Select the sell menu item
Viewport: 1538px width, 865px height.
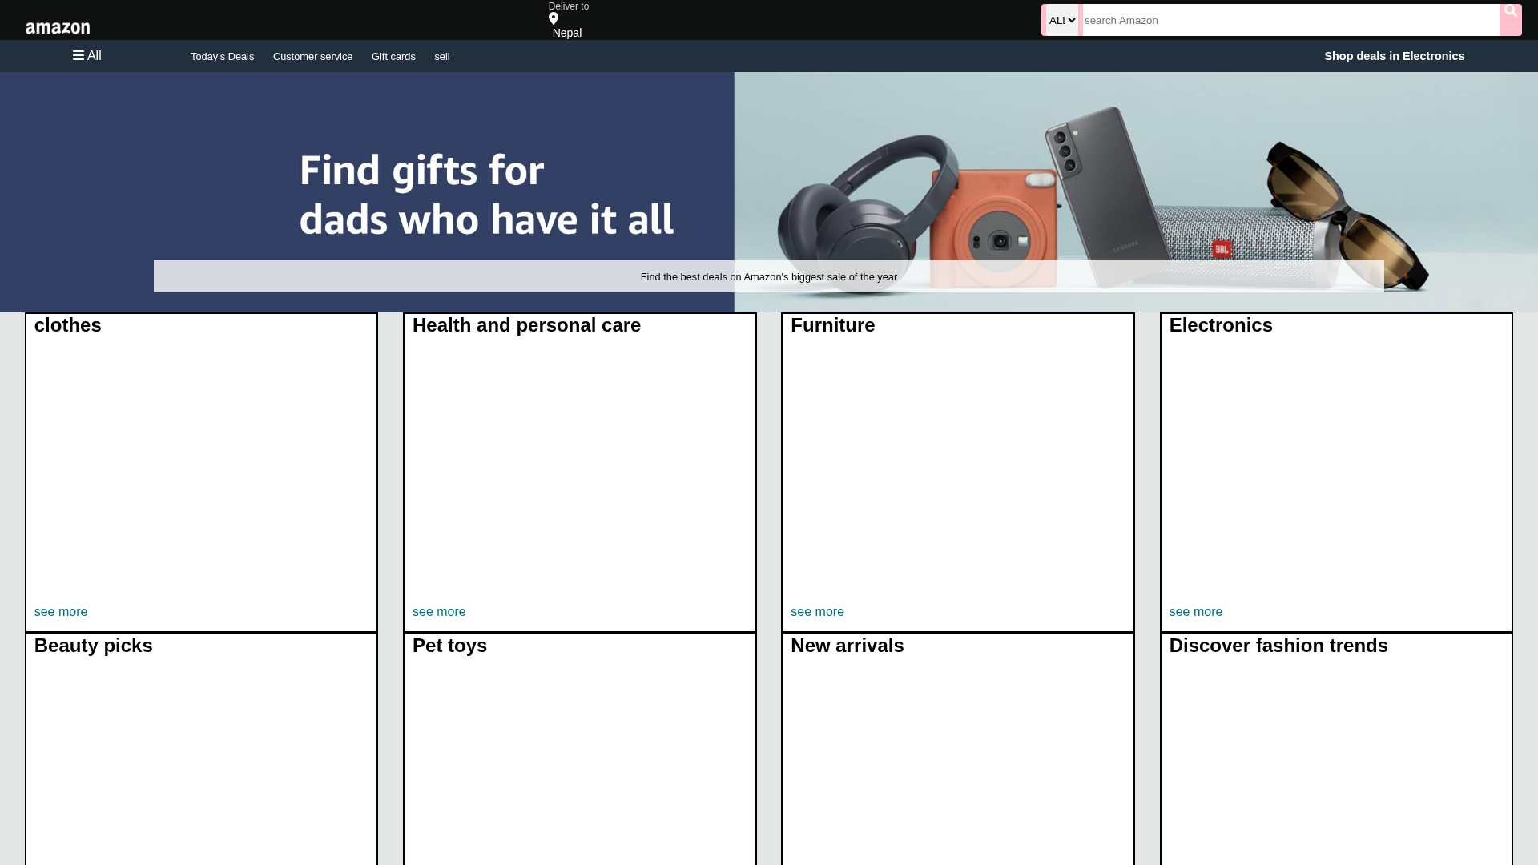point(442,57)
